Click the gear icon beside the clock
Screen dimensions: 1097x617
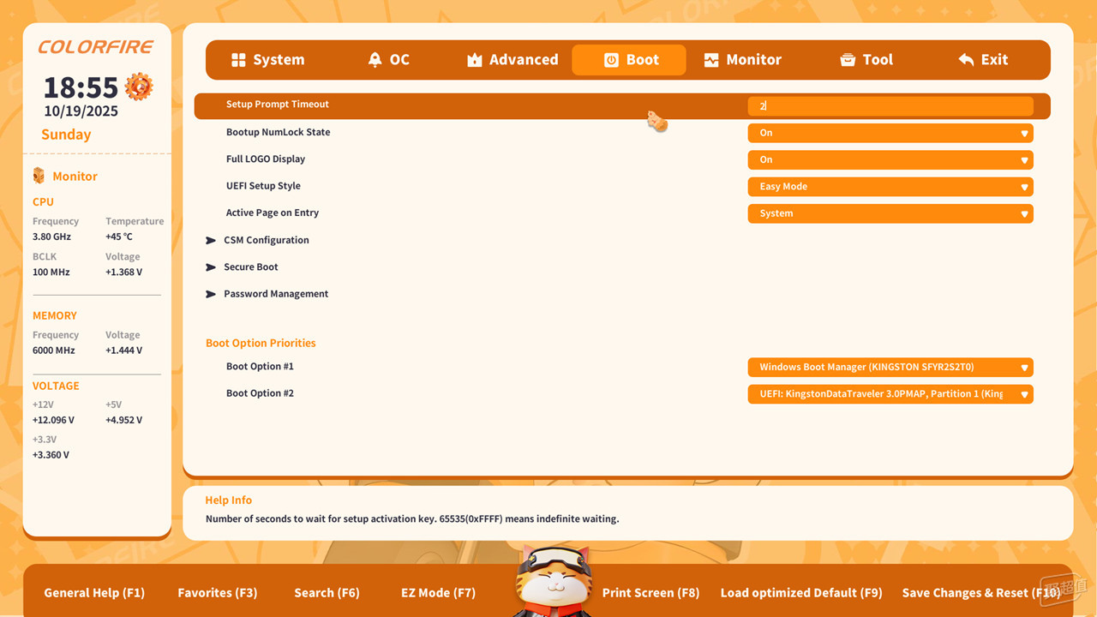click(x=139, y=87)
